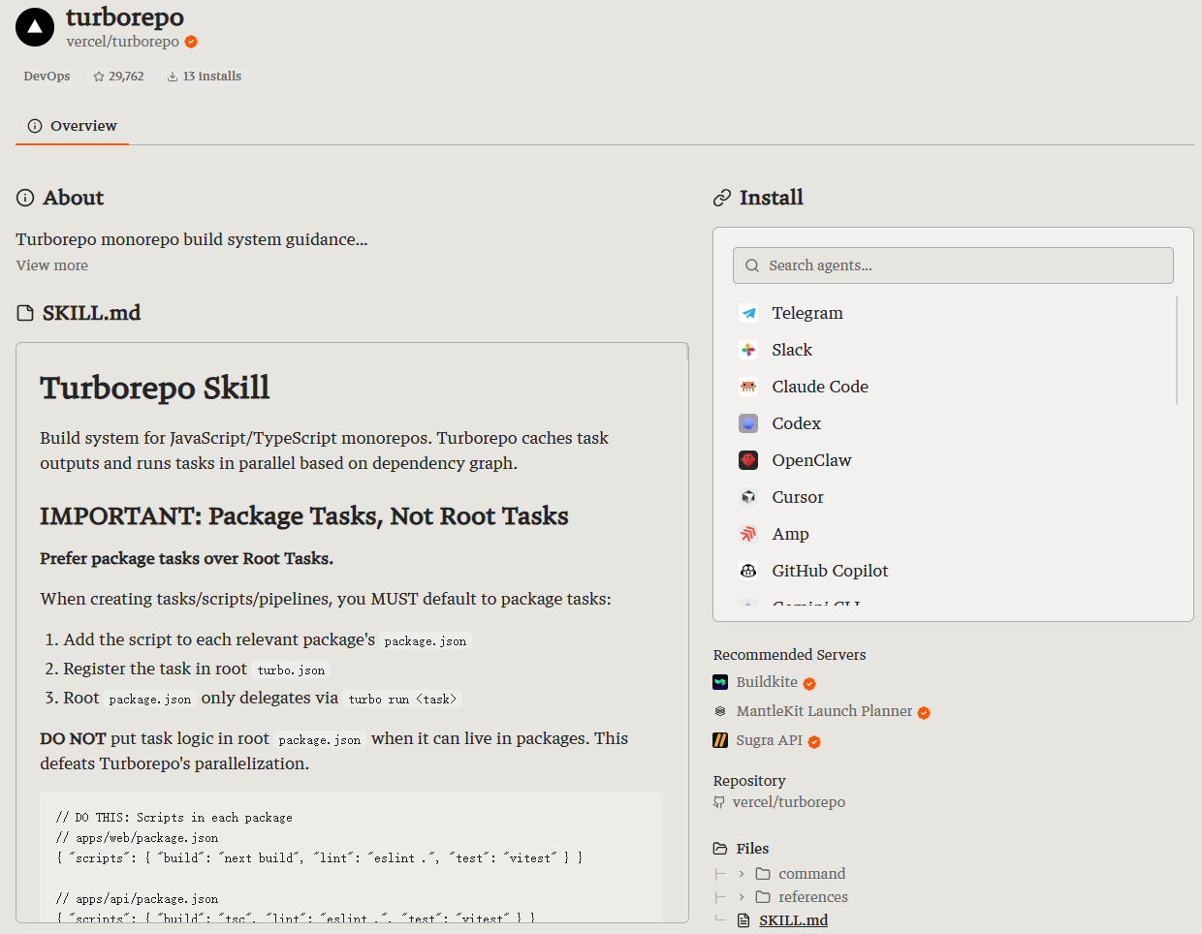Open the references folder in Files tree
Screen dimensions: 1202x934
click(812, 897)
